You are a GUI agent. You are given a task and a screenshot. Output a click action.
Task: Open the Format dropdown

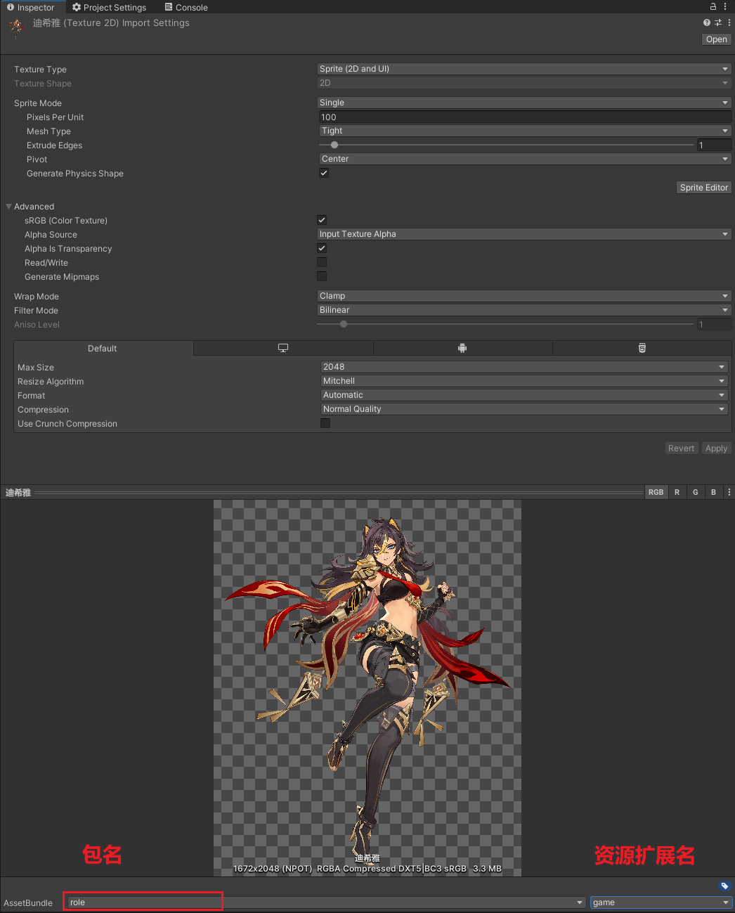click(524, 395)
